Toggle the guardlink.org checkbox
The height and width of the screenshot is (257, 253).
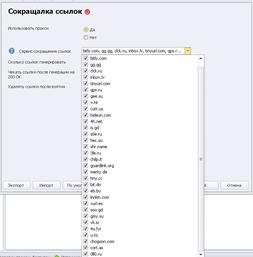click(85, 166)
